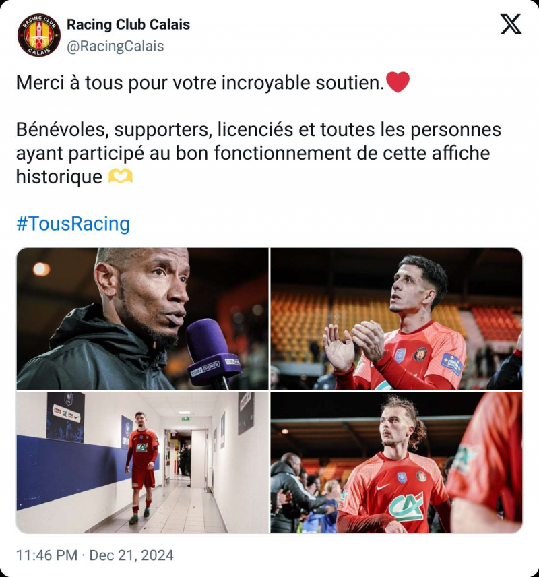Open the Racing Club Calais profile avatar

coord(39,35)
